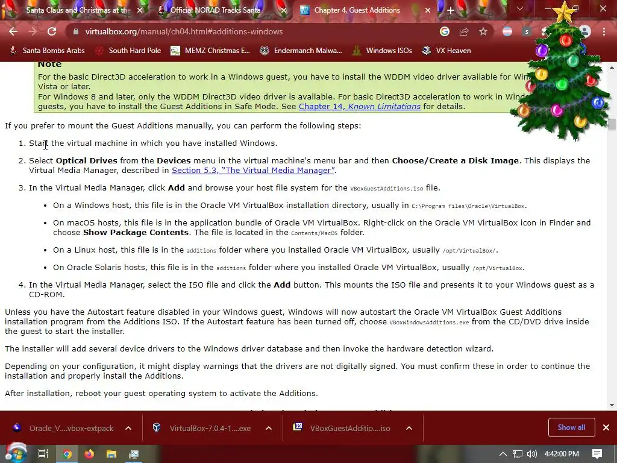
Task: Open the Windows ISOs bookmark
Action: (x=383, y=51)
